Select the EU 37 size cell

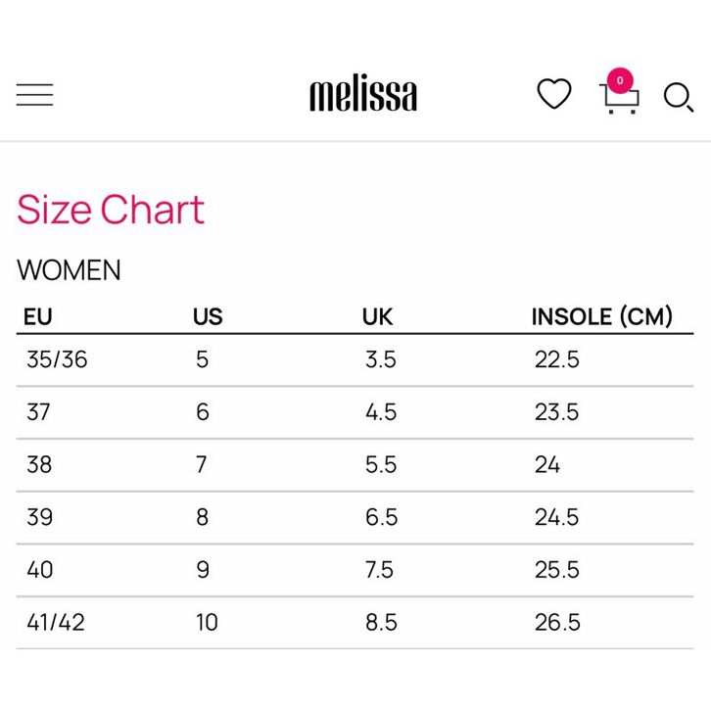pyautogui.click(x=38, y=412)
